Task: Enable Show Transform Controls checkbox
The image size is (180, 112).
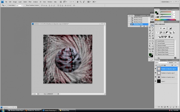Action: point(25,5)
